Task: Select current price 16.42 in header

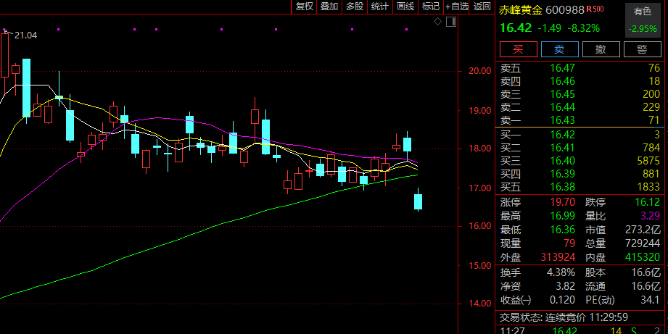Action: (x=516, y=28)
